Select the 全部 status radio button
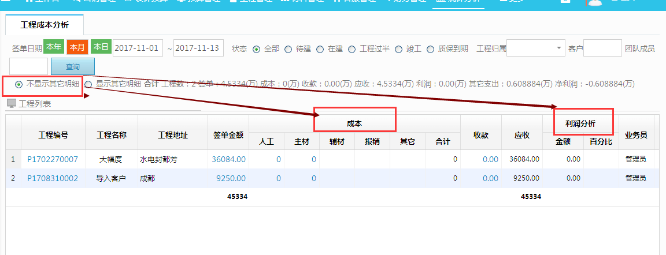 click(257, 49)
